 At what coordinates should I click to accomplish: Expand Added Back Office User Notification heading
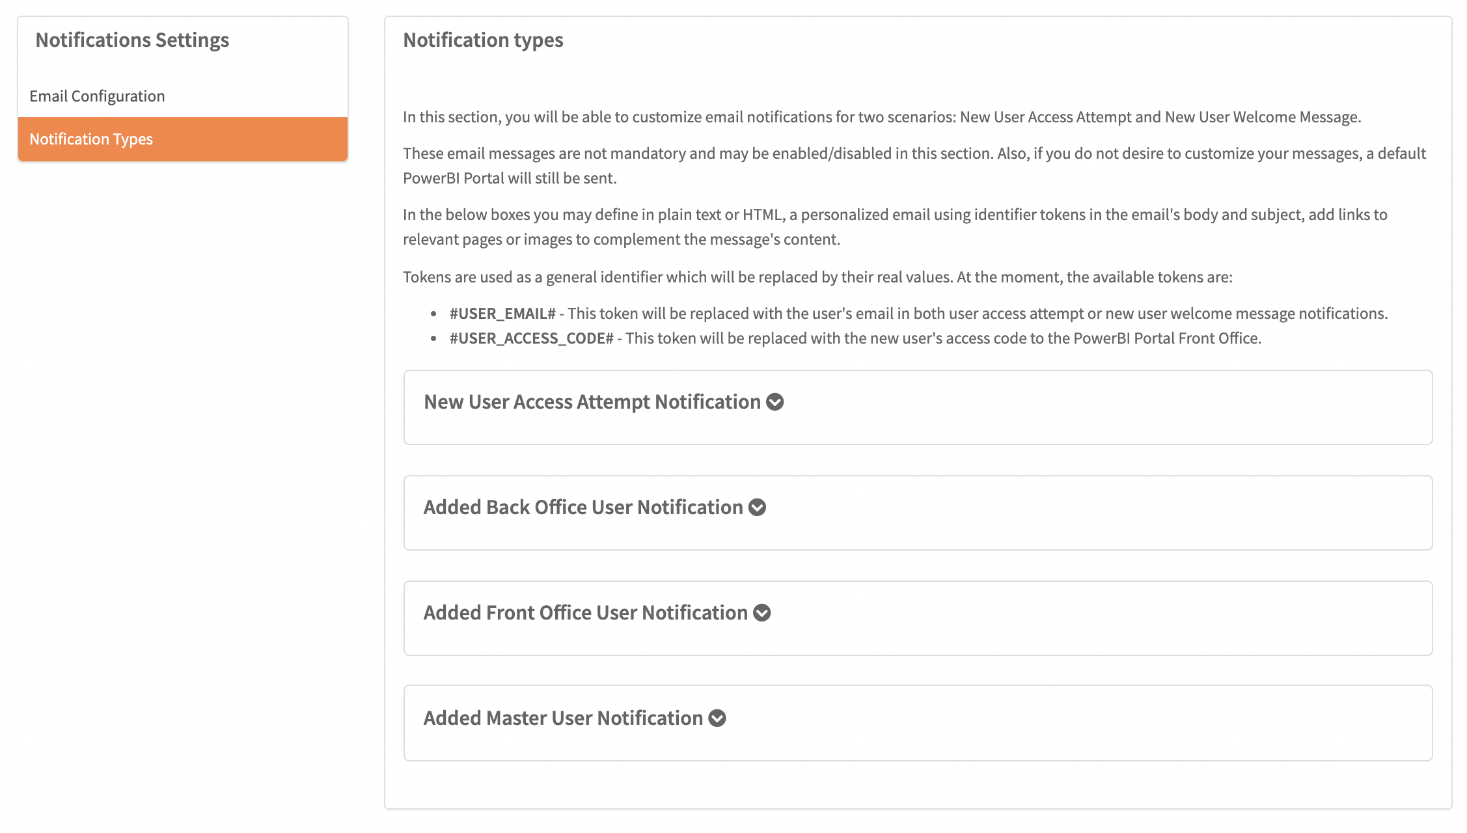pos(583,508)
